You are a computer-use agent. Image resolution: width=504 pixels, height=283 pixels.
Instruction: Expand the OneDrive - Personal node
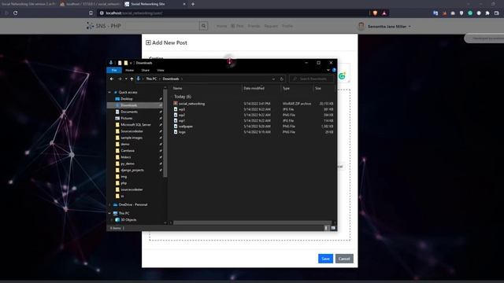pyautogui.click(x=109, y=204)
